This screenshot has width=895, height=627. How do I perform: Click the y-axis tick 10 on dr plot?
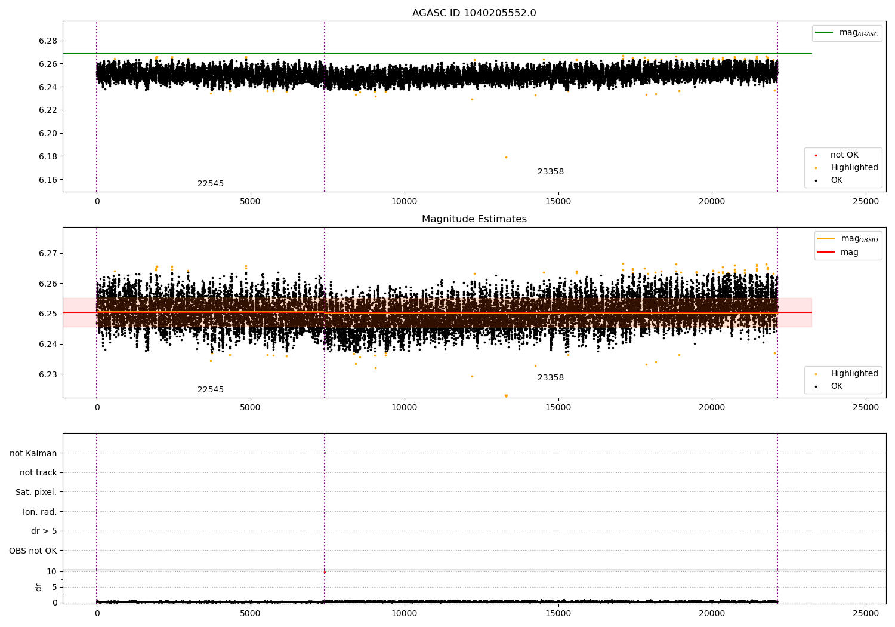tap(52, 572)
